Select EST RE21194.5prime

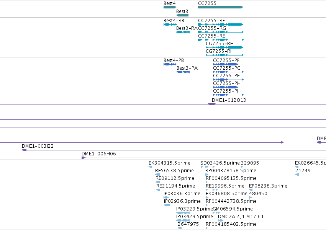pos(158,190)
